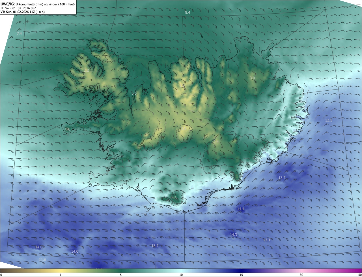This screenshot has width=362, height=277.
Task: Click the 14.3 value label
Action: [x=233, y=235]
